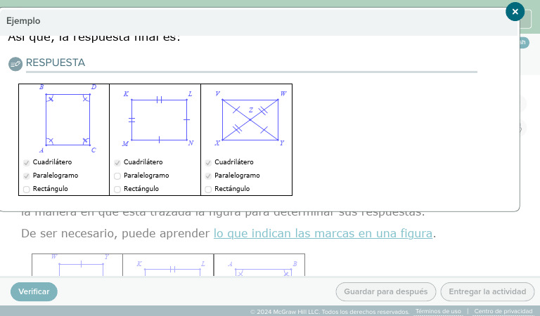Screen dimensions: 540x316
Task: Click the ABCD quadrilateral figure
Action: [67, 119]
